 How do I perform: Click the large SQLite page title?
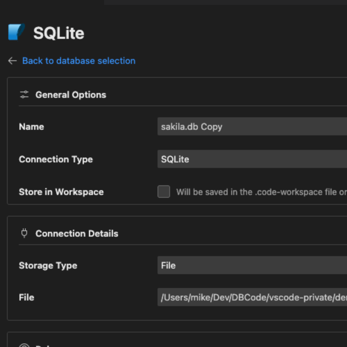tap(59, 33)
